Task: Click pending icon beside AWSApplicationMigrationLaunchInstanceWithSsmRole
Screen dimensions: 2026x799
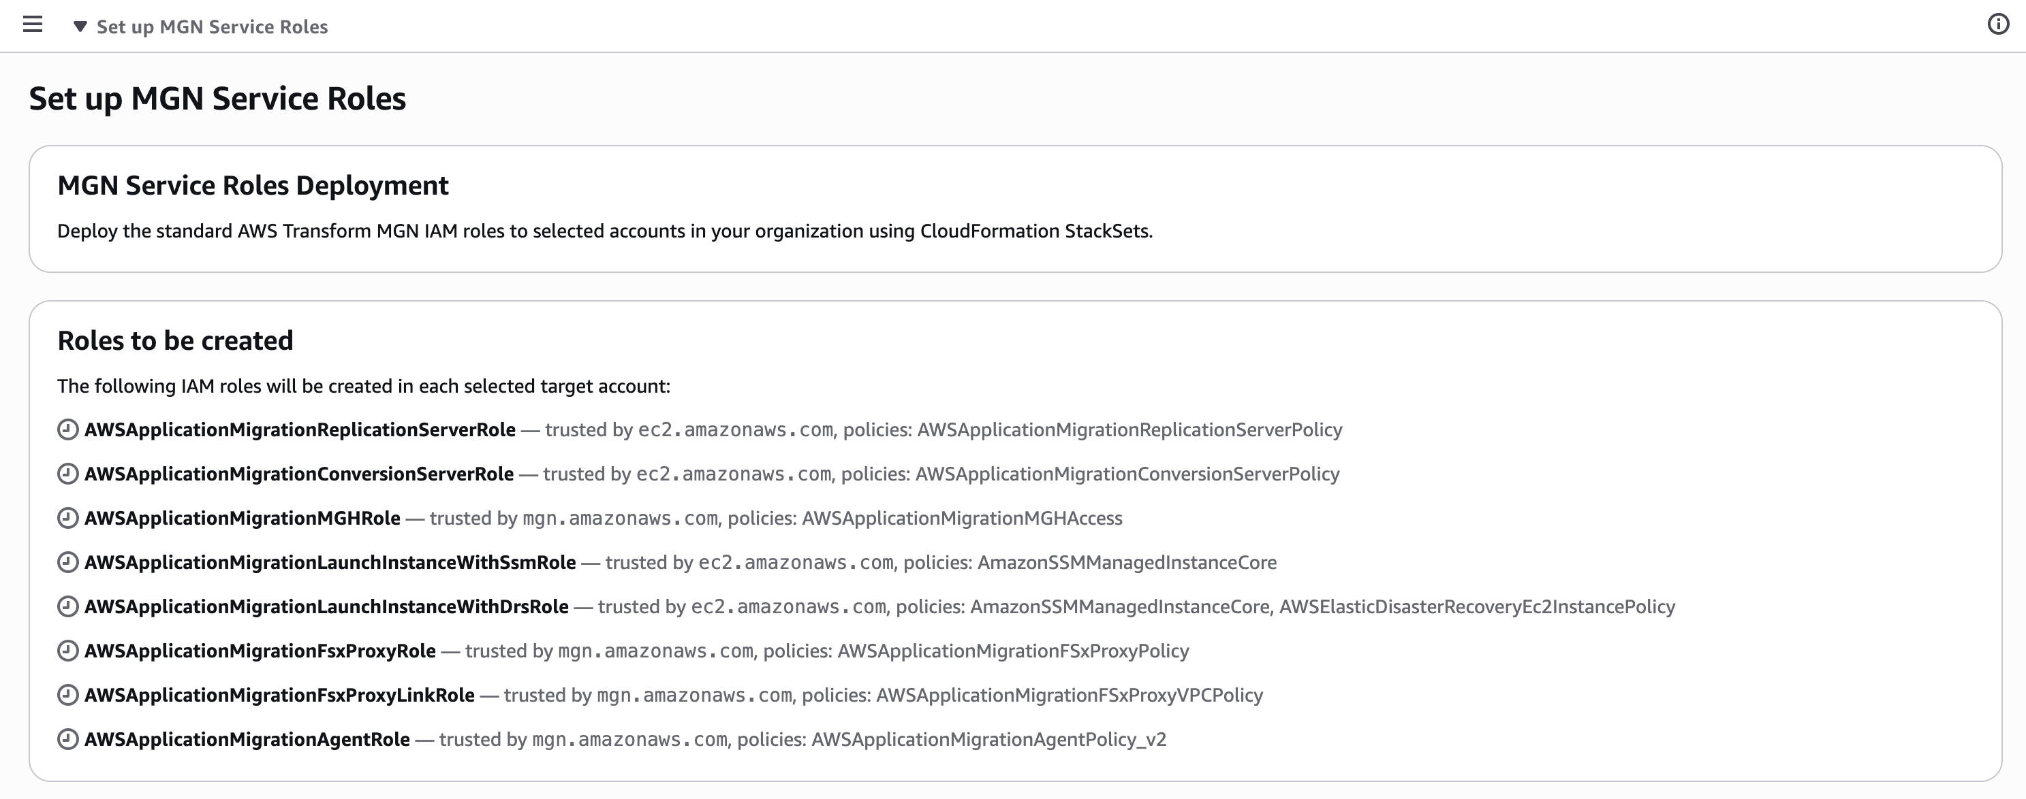Action: click(68, 563)
